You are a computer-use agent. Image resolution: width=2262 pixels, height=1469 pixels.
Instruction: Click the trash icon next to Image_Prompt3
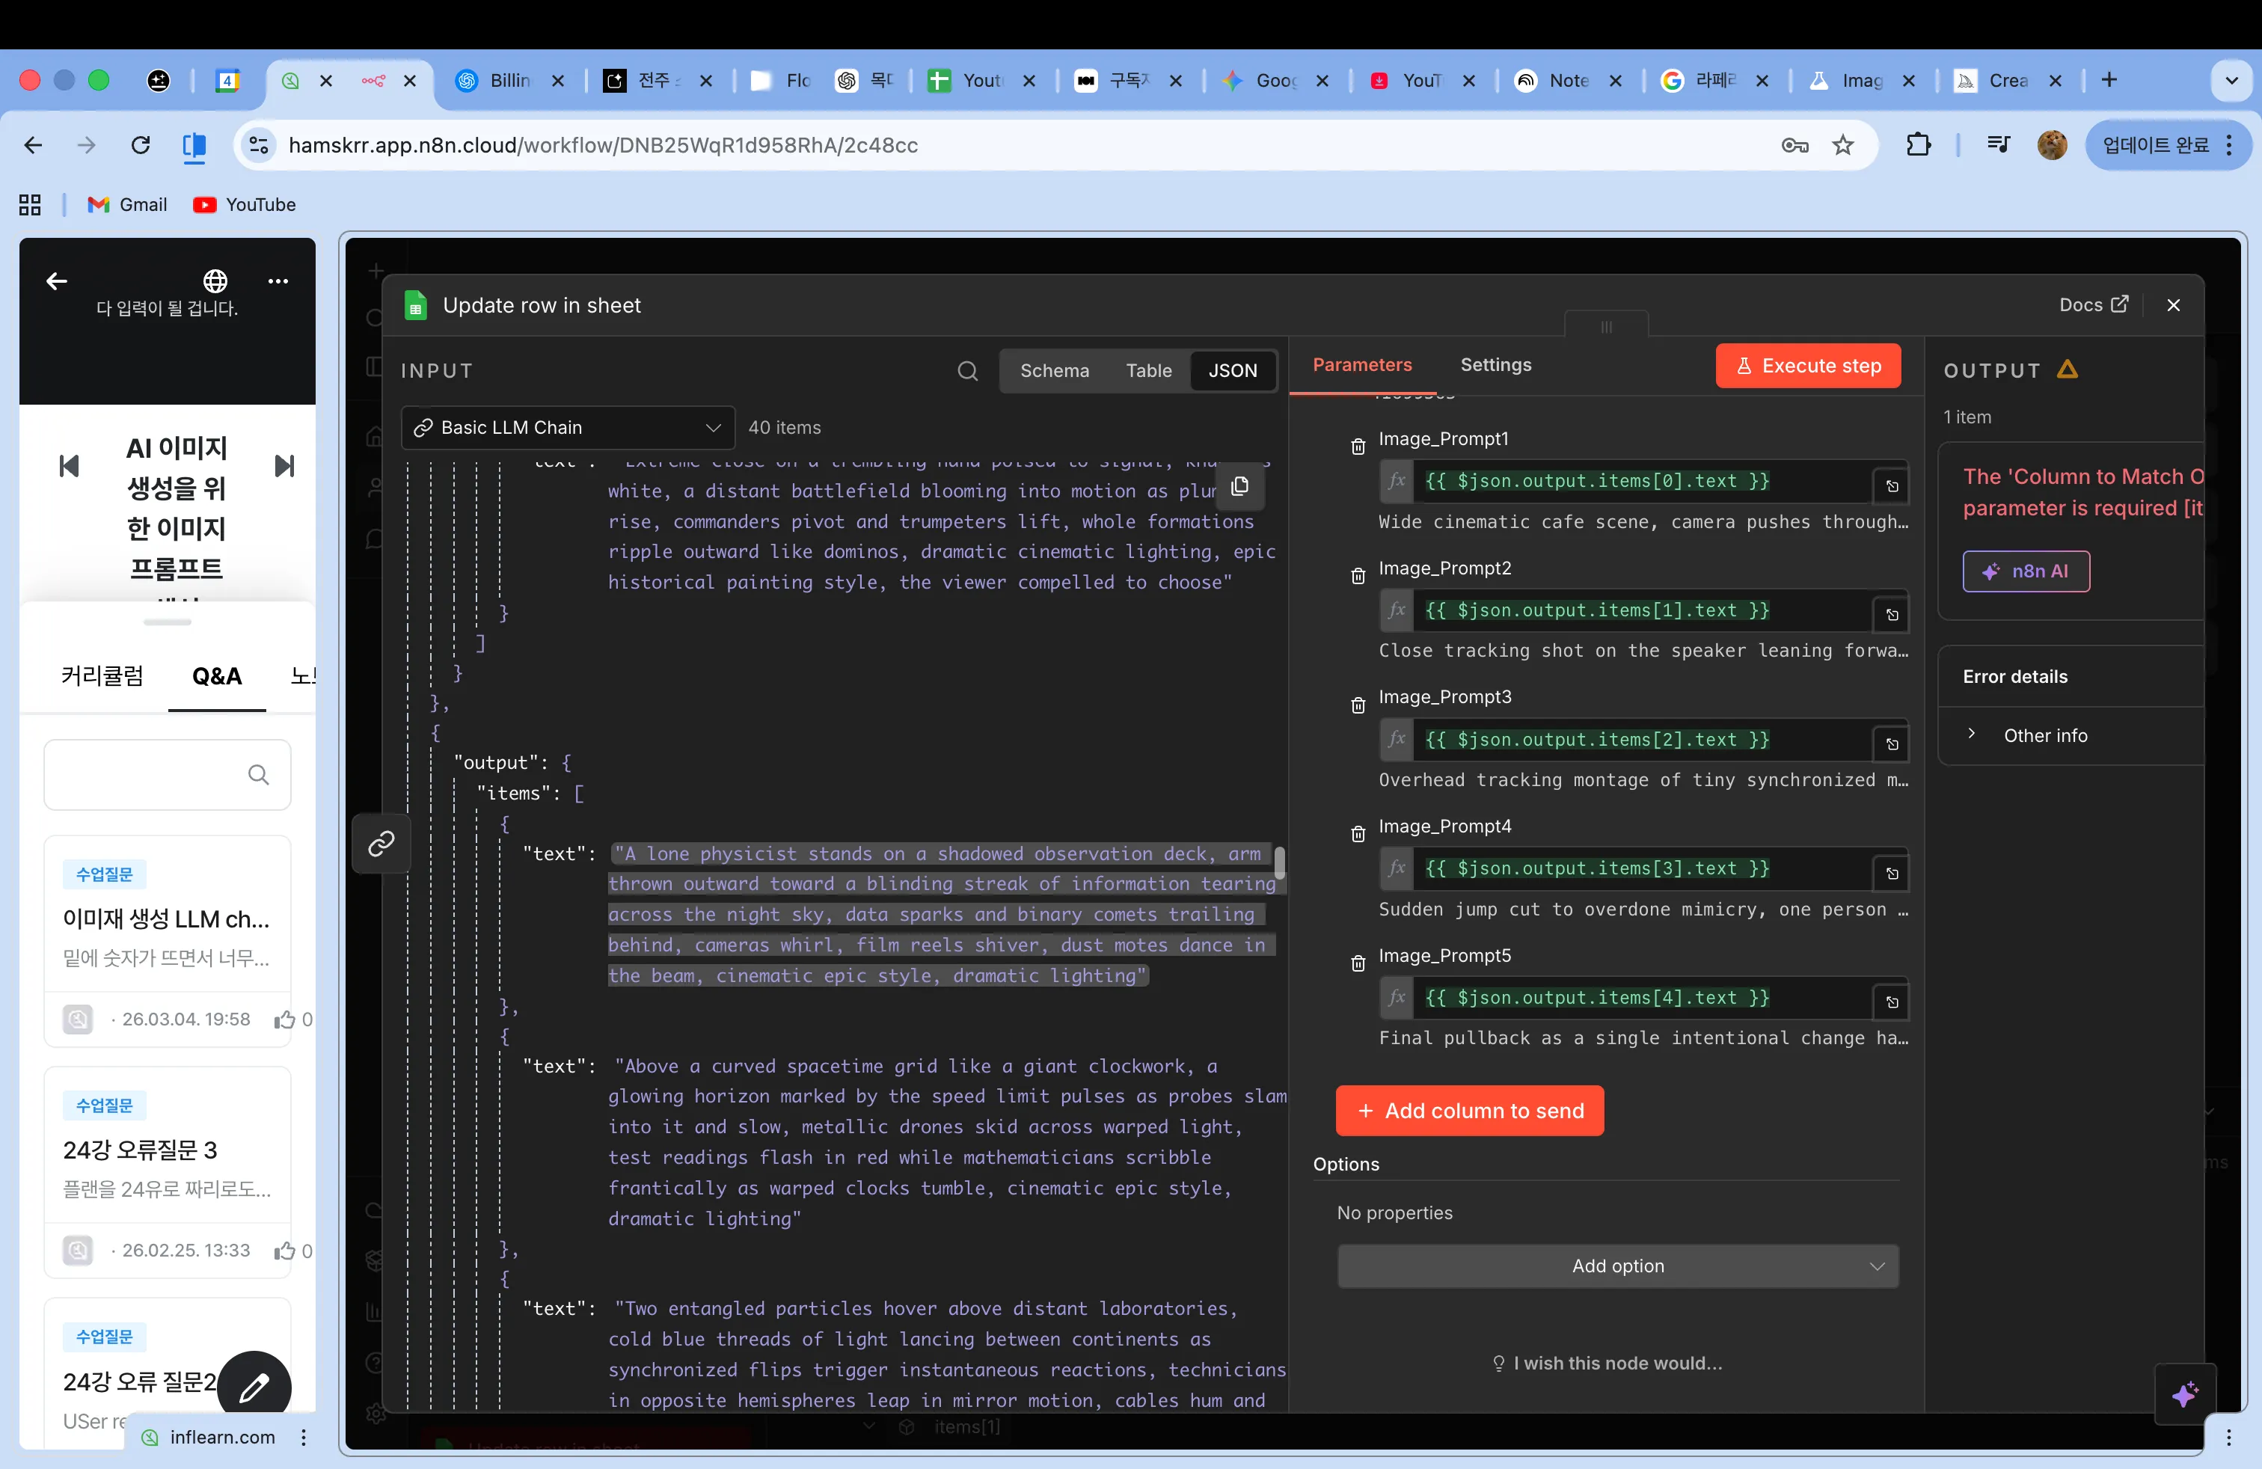pos(1357,705)
